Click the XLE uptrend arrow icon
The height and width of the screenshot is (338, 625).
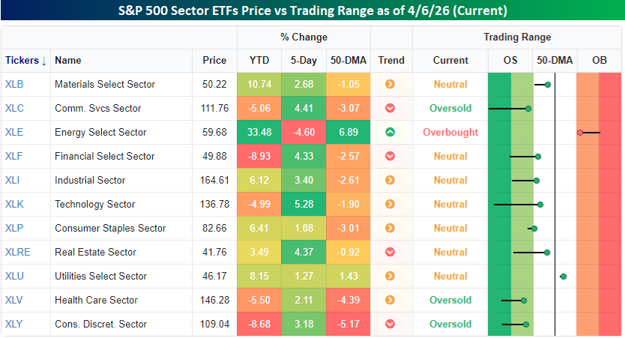point(390,133)
